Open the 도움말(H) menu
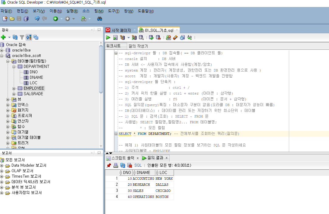 click(146, 11)
